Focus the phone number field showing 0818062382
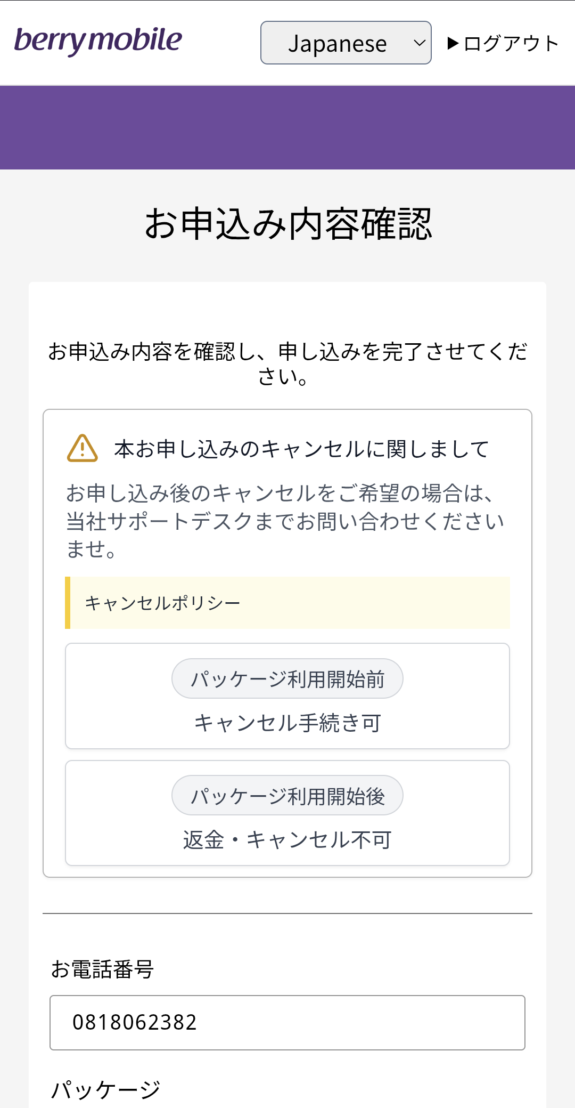The image size is (575, 1108). [x=287, y=1023]
